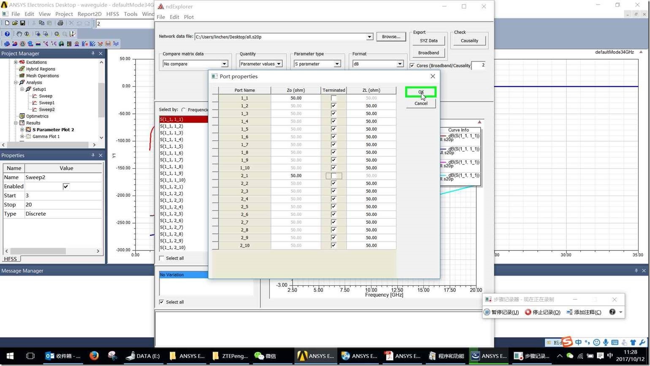Click the Save floppy disk icon

(x=22, y=23)
